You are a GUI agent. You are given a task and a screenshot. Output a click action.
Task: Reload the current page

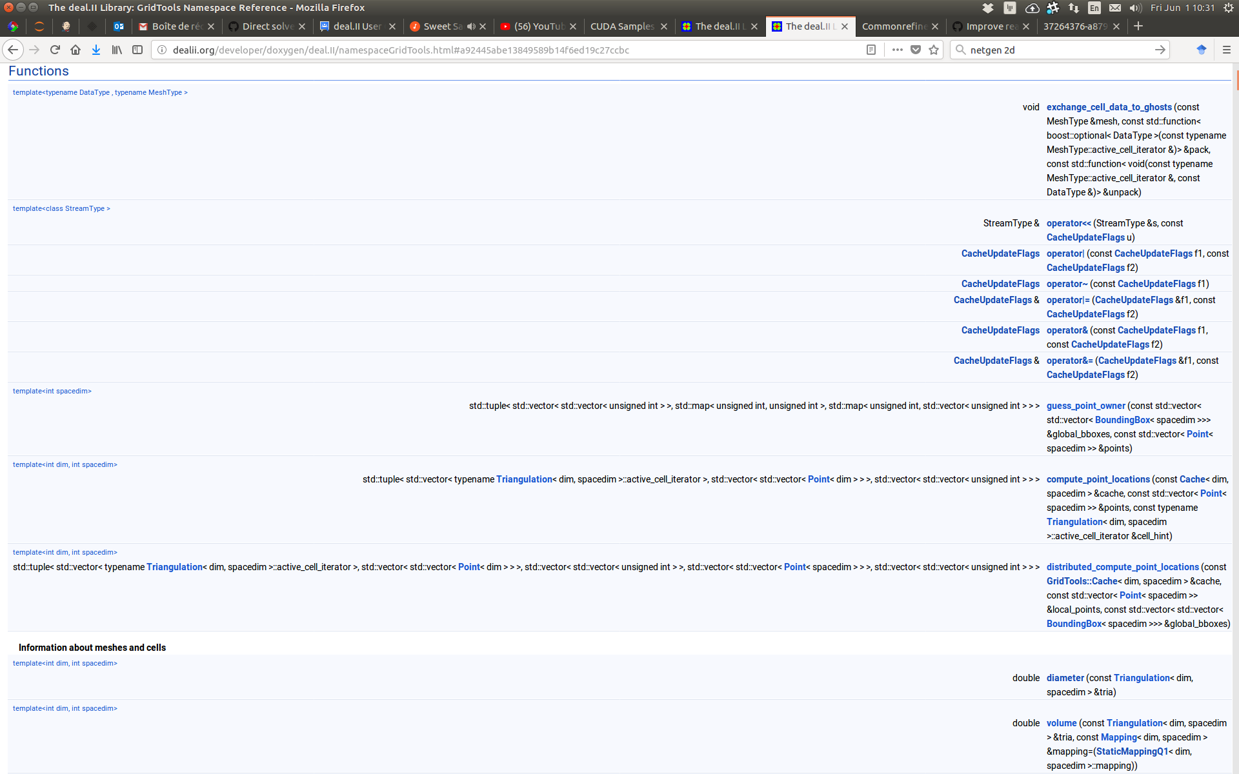pos(55,50)
